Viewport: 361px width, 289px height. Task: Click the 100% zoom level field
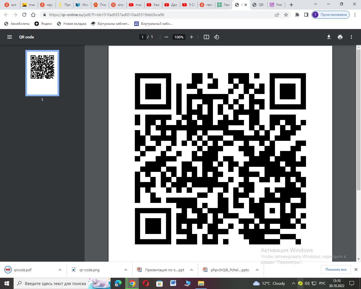[179, 37]
